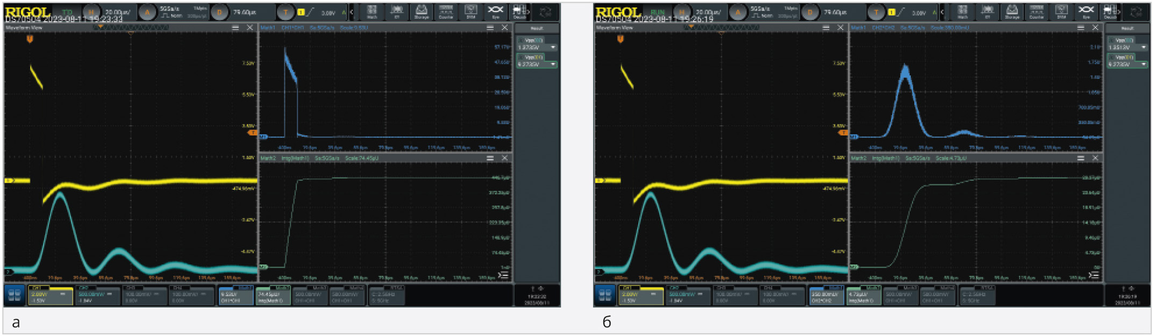The image size is (1154, 336).
Task: Toggle the TD run status in screen a
Action: 67,11
